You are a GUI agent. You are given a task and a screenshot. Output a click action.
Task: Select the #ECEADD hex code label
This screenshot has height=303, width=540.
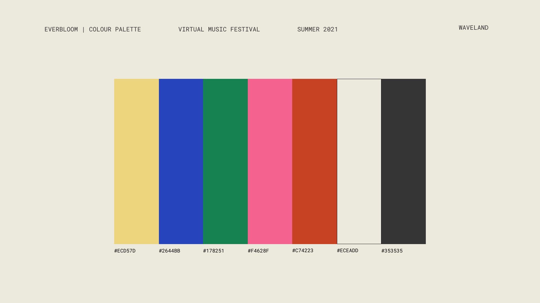347,250
